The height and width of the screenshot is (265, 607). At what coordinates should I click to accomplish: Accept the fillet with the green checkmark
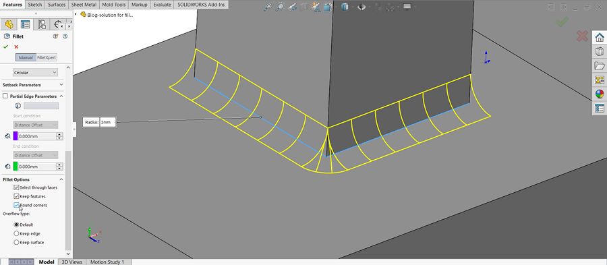5,47
